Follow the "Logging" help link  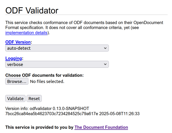14,58
